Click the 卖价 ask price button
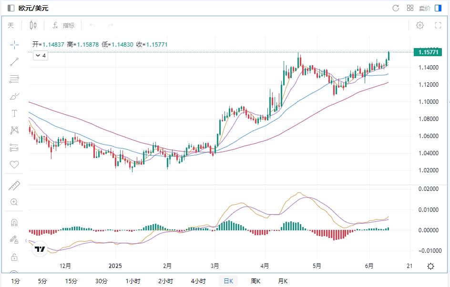450x287 pixels. point(424,8)
